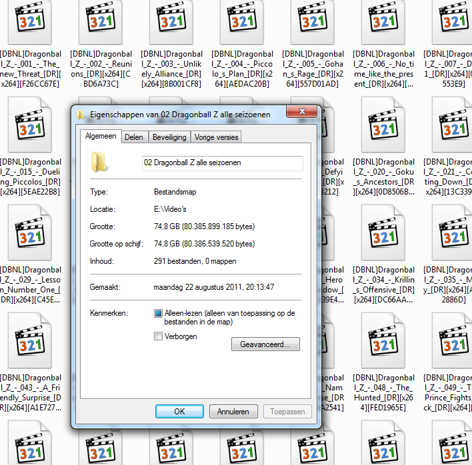Click the filename '[DBNL]Dragonball_Z_-_020_-_Goku_s_Ancestors'
The image size is (472, 465).
coord(383,177)
